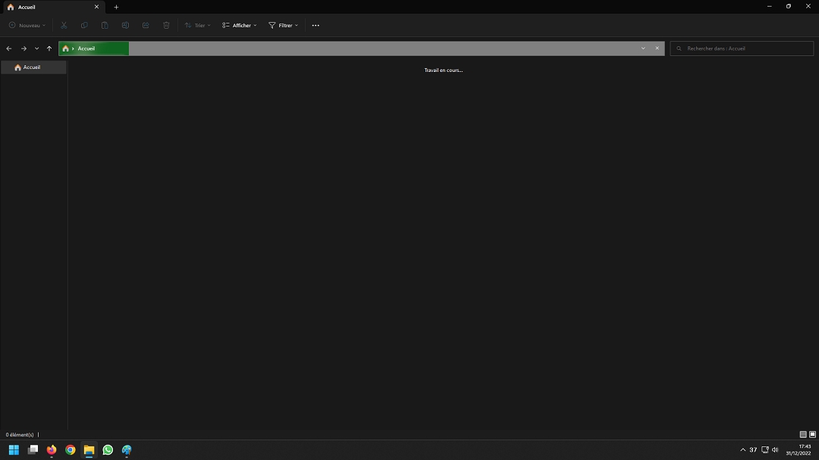Cancel loading with the address bar X
The height and width of the screenshot is (460, 819).
pos(657,48)
